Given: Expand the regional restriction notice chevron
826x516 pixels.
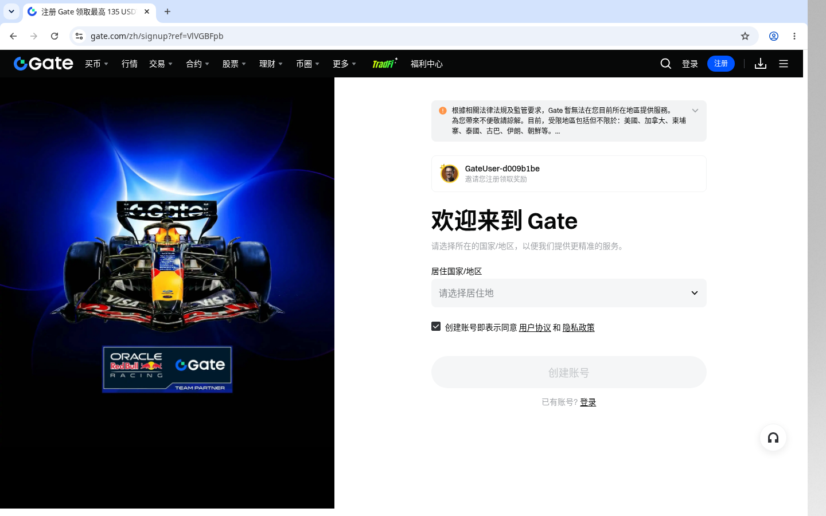Looking at the screenshot, I should pyautogui.click(x=695, y=111).
